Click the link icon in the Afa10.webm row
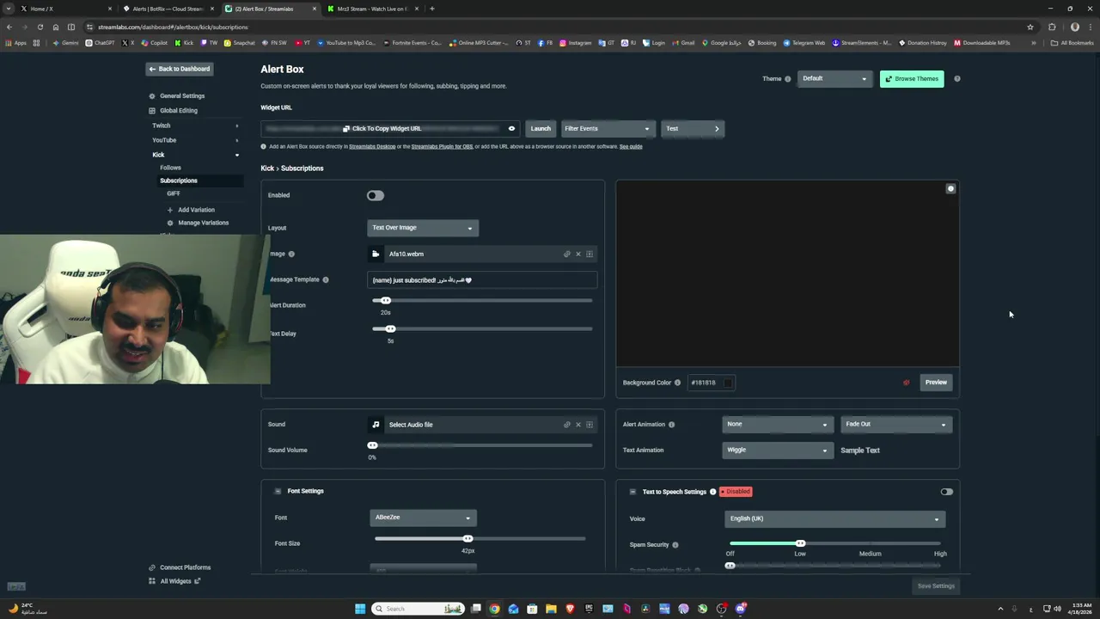This screenshot has height=619, width=1100. 566,254
